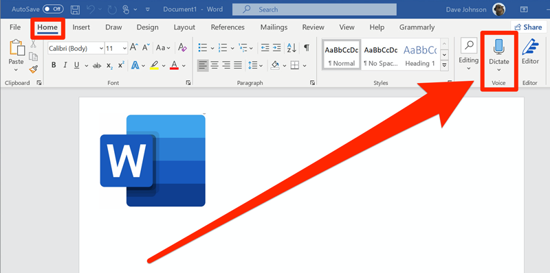Click the Save icon in title bar
Viewport: 550px width, 273px height.
coord(75,10)
